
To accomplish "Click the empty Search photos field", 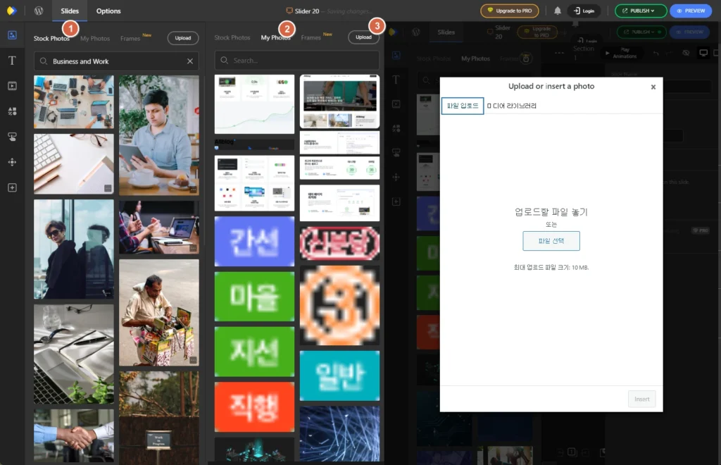I will [297, 61].
